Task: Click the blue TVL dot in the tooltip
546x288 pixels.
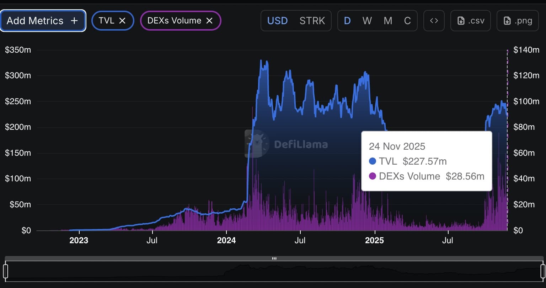Action: (372, 161)
